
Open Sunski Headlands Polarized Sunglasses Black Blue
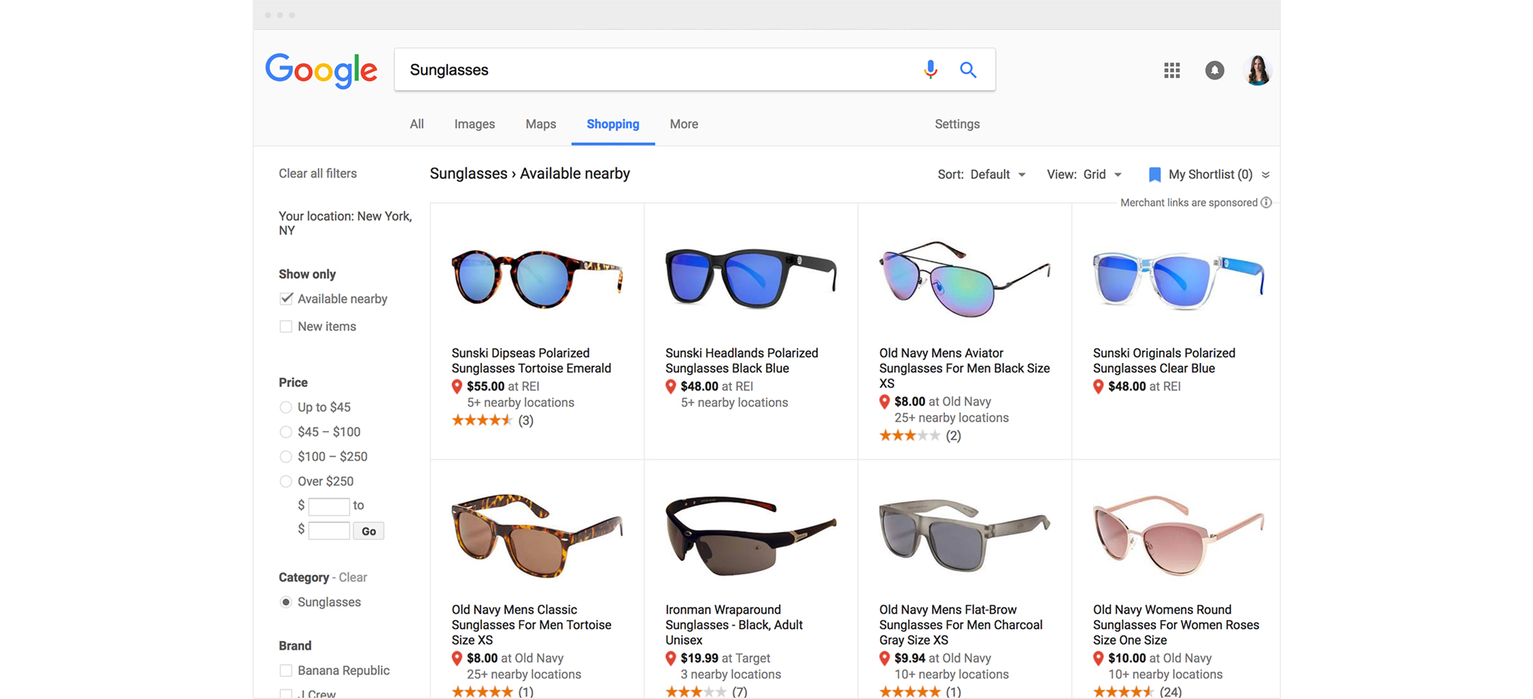pyautogui.click(x=741, y=361)
